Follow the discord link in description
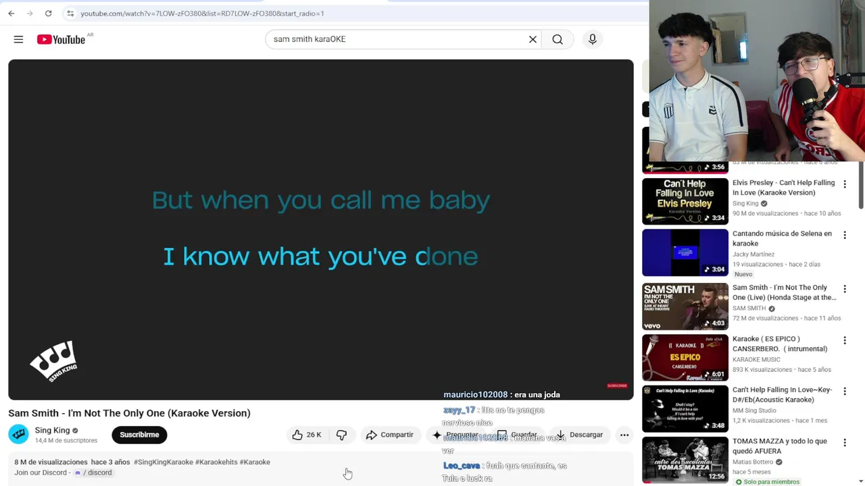This screenshot has height=486, width=865. (x=94, y=473)
